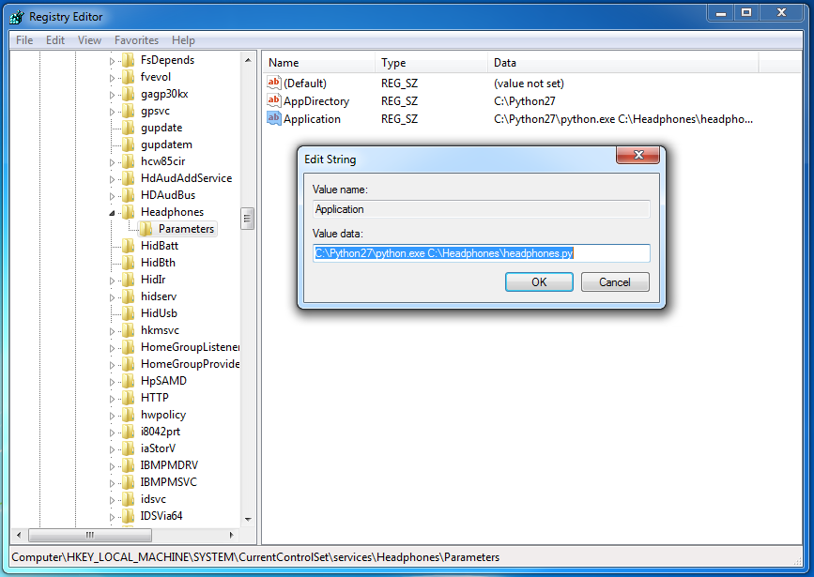Click the fvevol folder icon

click(129, 77)
